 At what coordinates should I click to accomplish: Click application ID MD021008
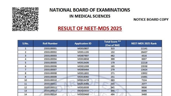[83, 66]
